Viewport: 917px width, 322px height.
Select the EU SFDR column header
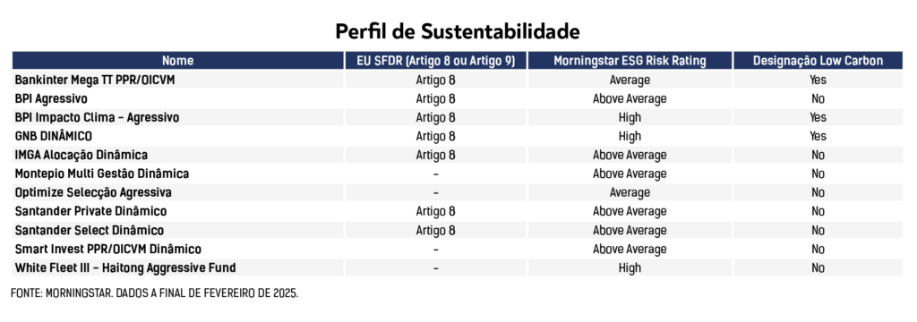tap(436, 61)
